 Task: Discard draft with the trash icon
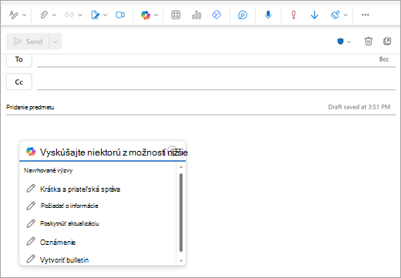pos(369,41)
